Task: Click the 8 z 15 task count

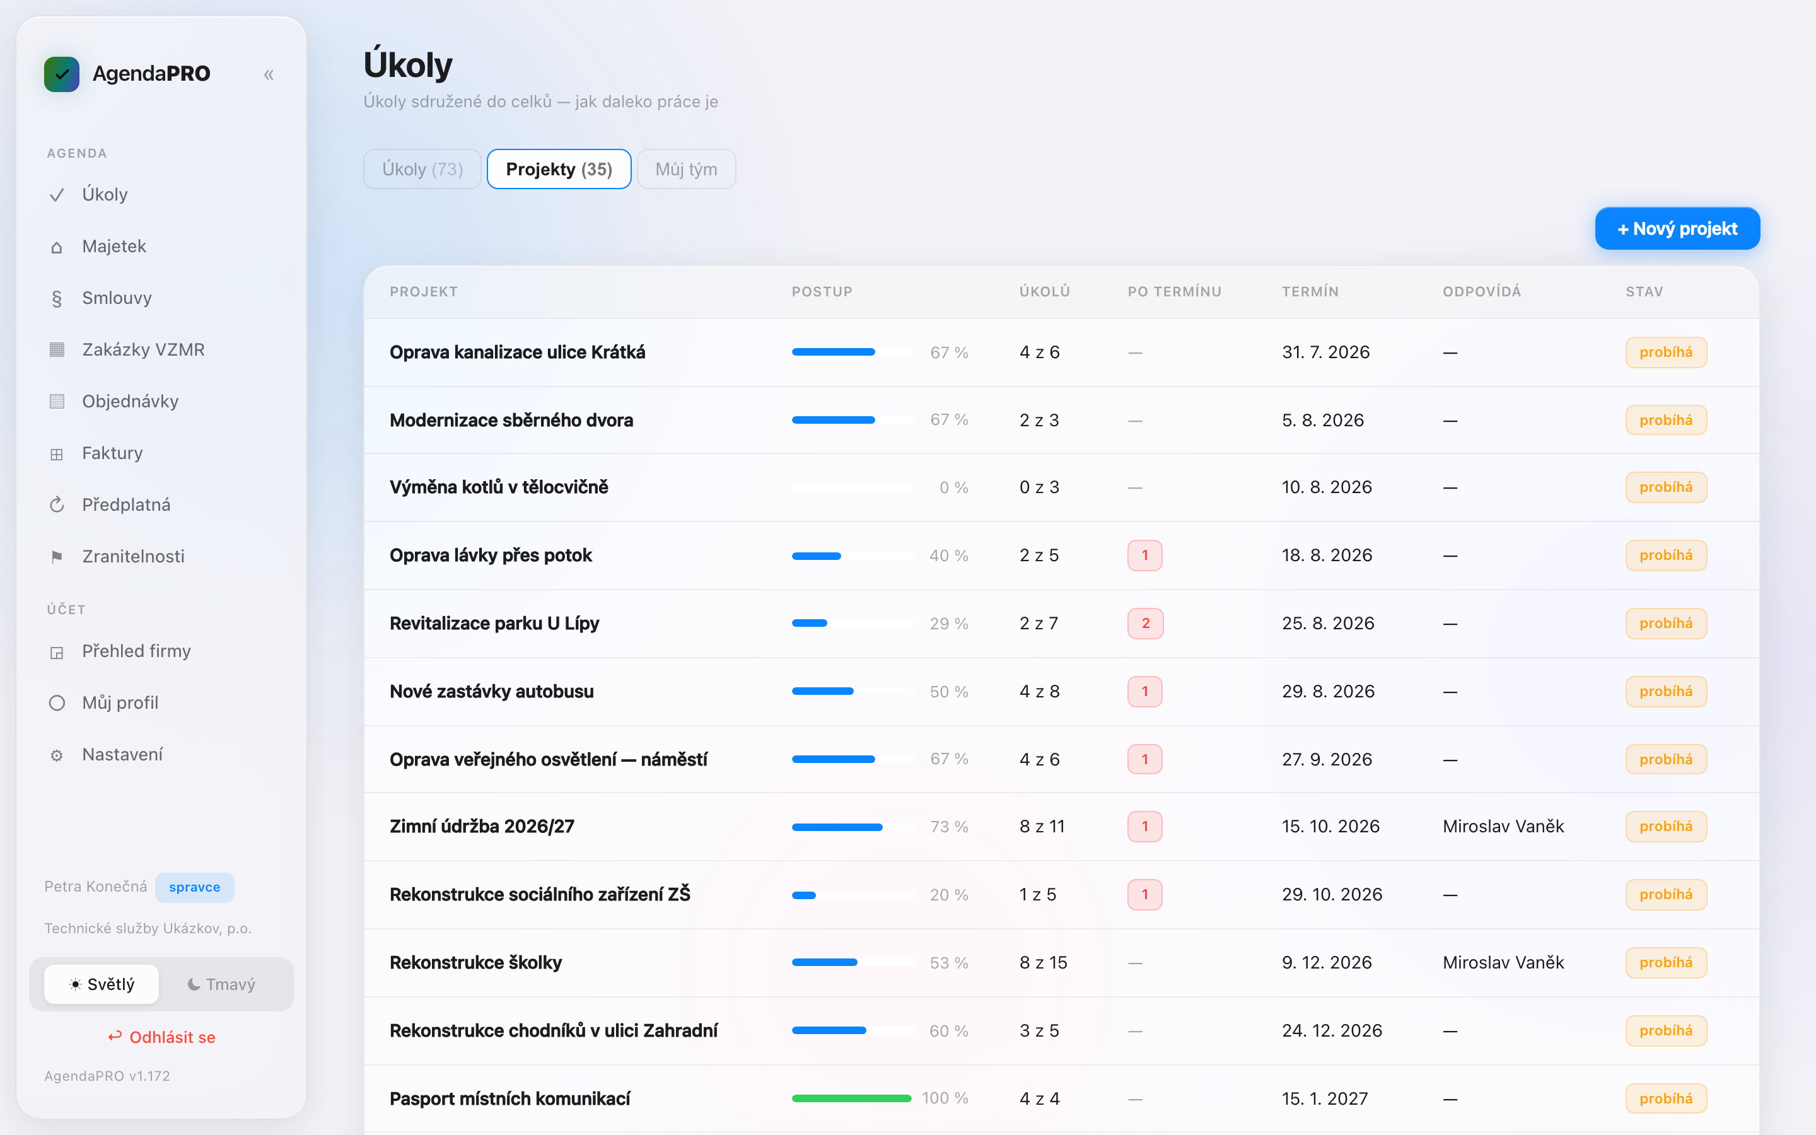Action: 1043,962
